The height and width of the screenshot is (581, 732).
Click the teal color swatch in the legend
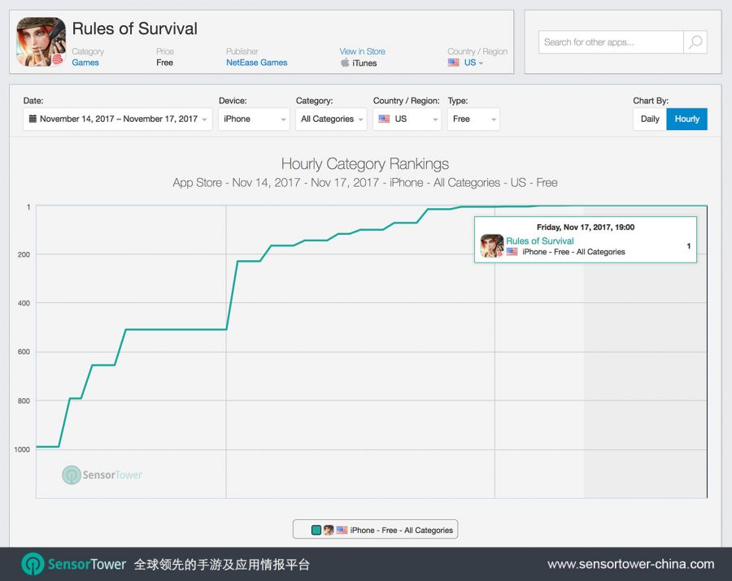tap(316, 530)
